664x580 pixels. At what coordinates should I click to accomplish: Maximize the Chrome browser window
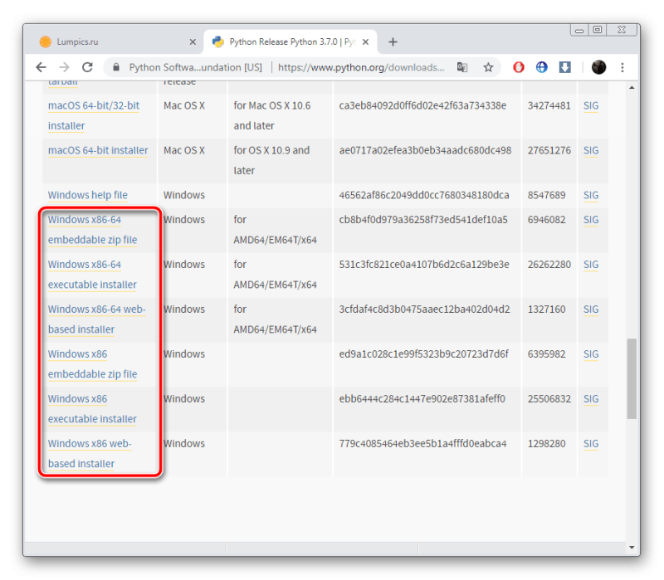[598, 30]
